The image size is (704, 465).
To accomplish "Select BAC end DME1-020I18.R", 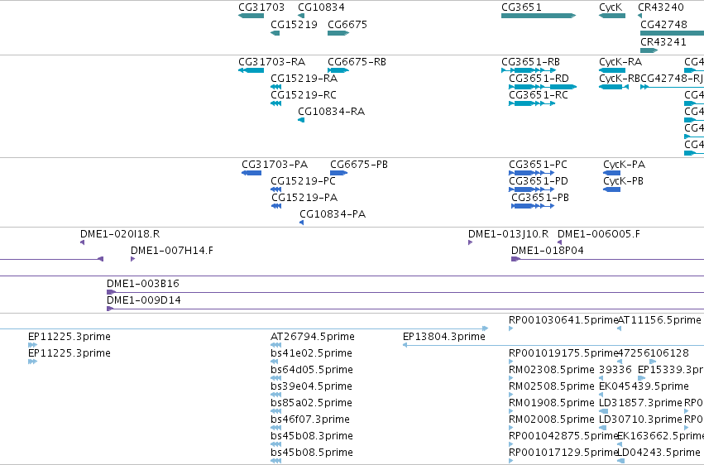I will click(120, 234).
